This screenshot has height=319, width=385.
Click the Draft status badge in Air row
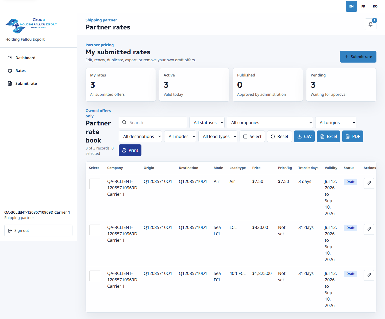click(350, 182)
